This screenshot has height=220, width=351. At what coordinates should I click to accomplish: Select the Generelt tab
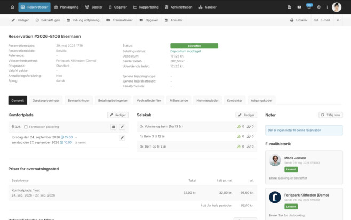(18, 100)
